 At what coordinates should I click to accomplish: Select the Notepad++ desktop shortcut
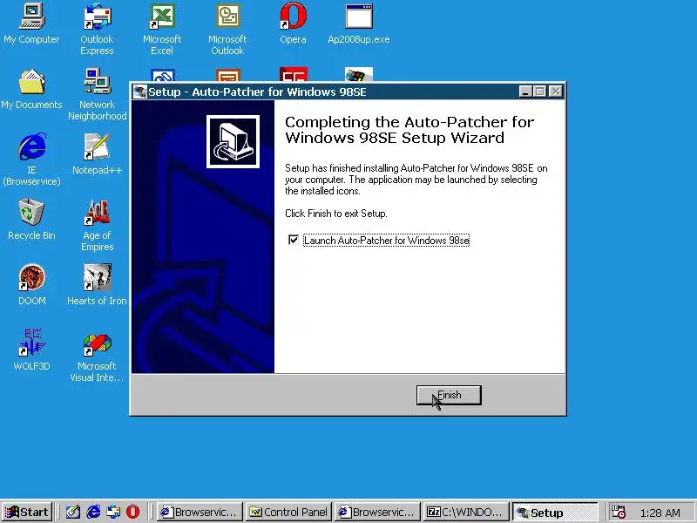[97, 154]
